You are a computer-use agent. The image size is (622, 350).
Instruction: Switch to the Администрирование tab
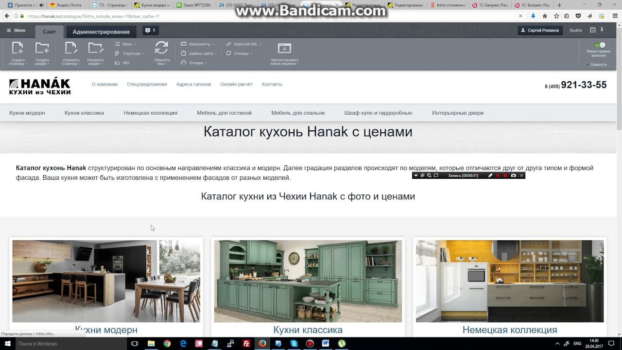[101, 32]
